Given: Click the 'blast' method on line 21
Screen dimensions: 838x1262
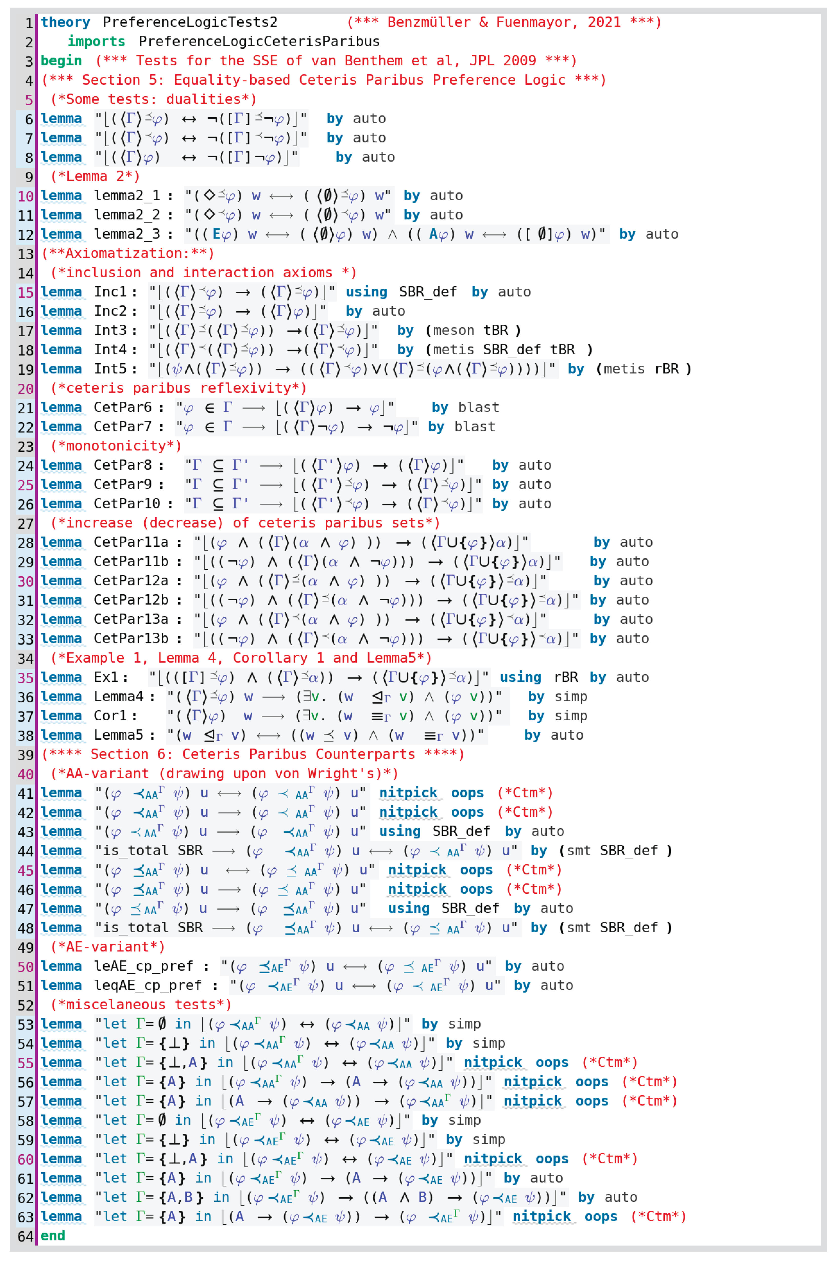Looking at the screenshot, I should coord(478,408).
